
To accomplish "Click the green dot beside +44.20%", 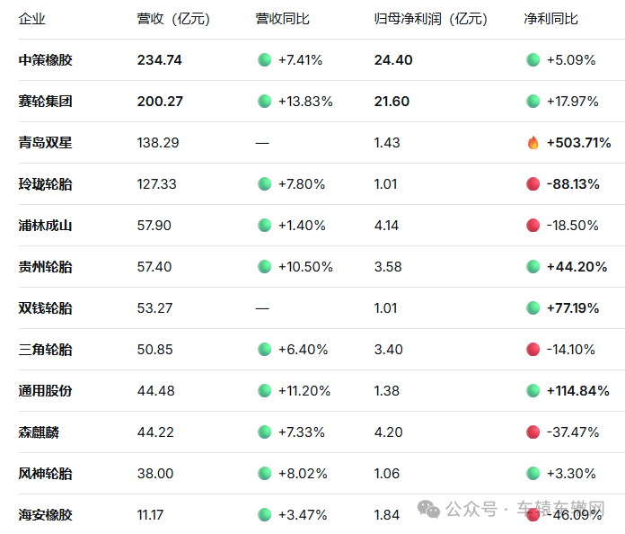I will click(533, 267).
